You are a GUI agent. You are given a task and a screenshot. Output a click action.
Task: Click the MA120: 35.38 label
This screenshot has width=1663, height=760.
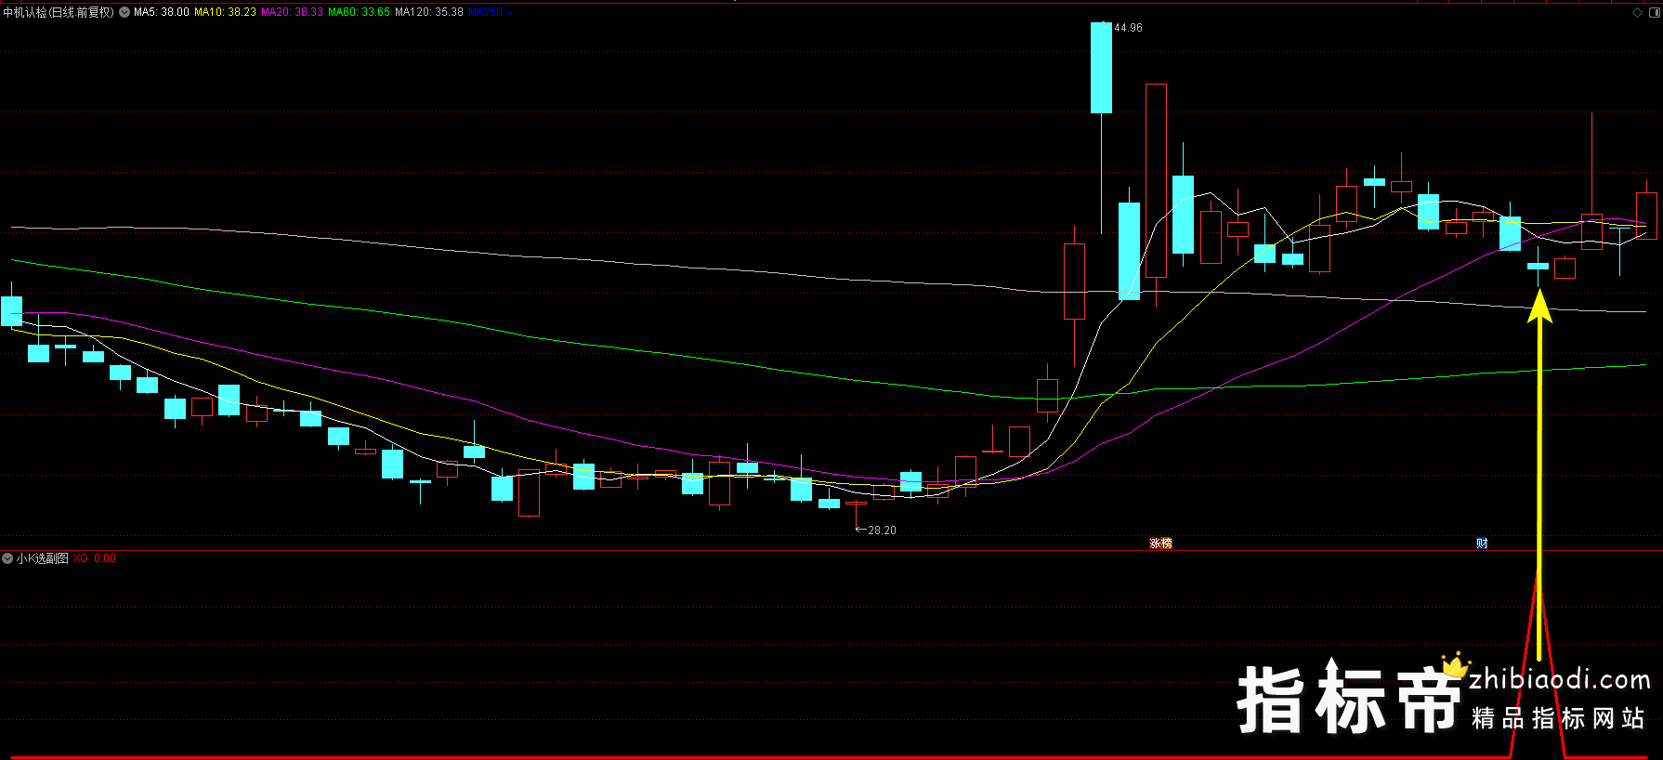(429, 12)
